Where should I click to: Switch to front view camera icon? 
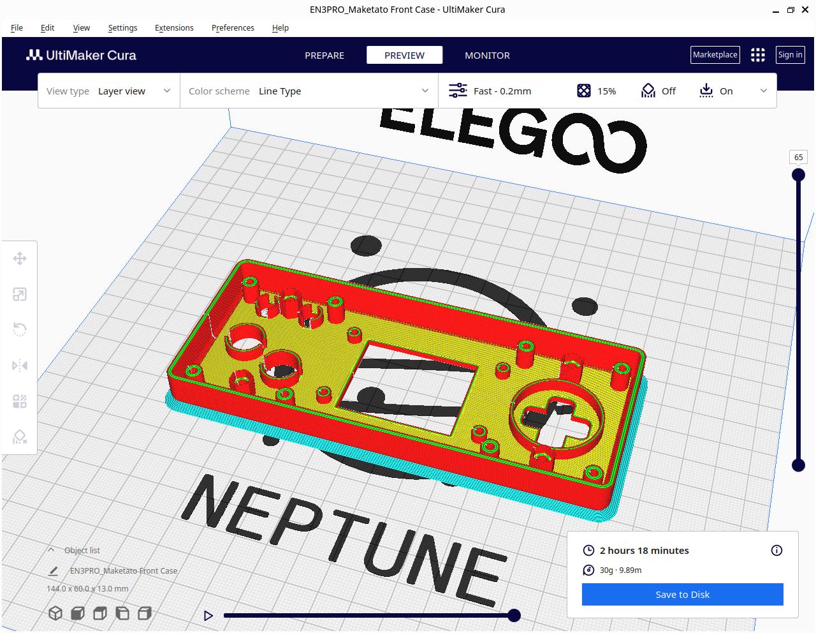78,613
